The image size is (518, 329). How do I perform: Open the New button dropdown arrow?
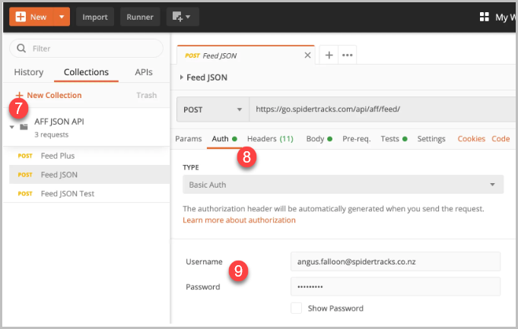click(62, 17)
